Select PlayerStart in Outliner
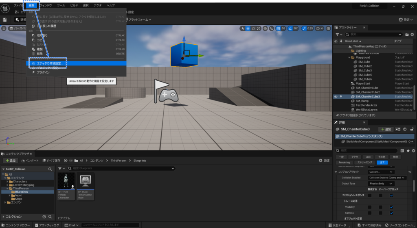 click(x=363, y=84)
